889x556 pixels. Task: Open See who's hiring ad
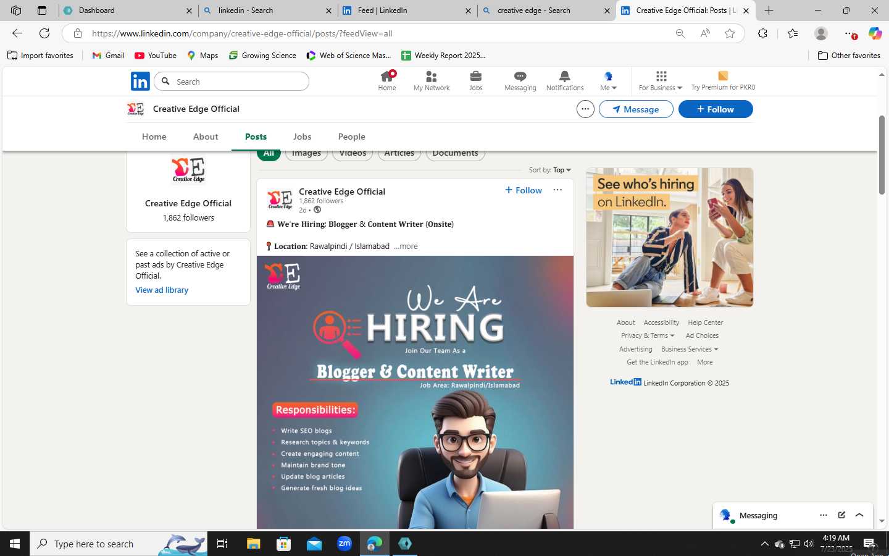[669, 237]
